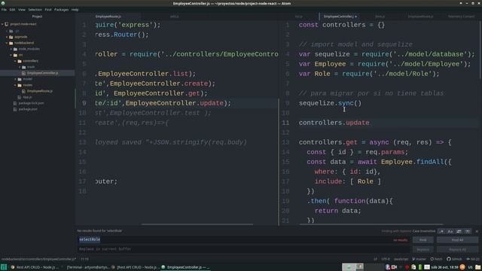Viewport: 482px width, 271px height.
Task: Switch to the Telemetry Consent tab
Action: [462, 17]
